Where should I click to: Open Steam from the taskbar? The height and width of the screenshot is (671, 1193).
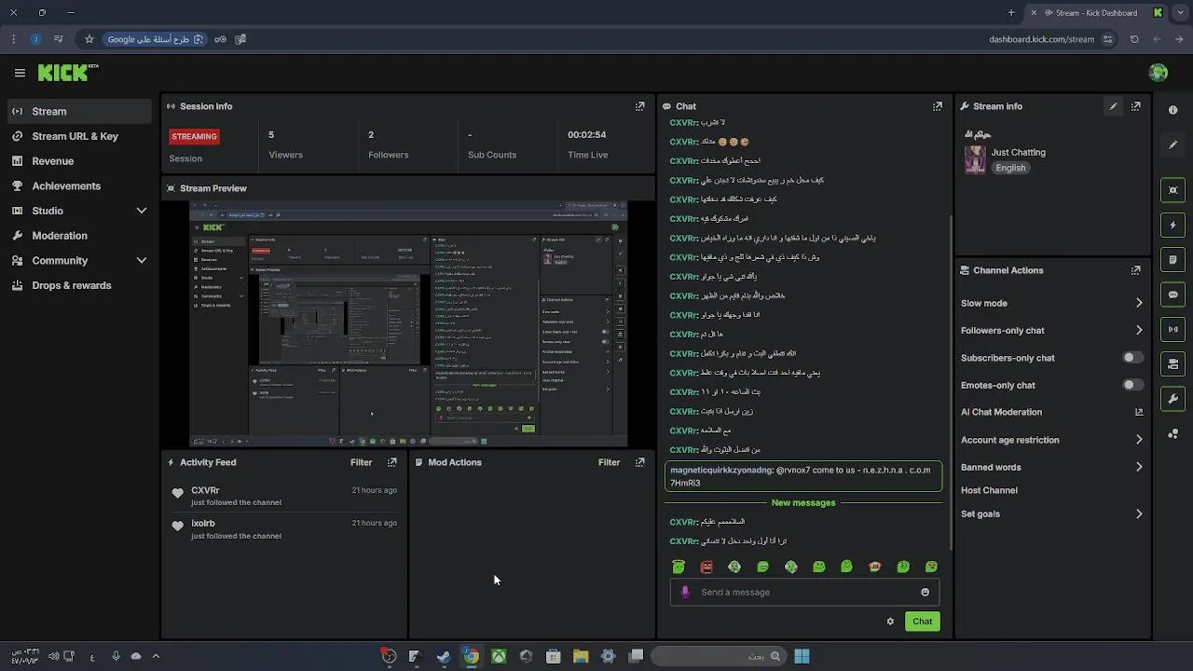point(444,656)
